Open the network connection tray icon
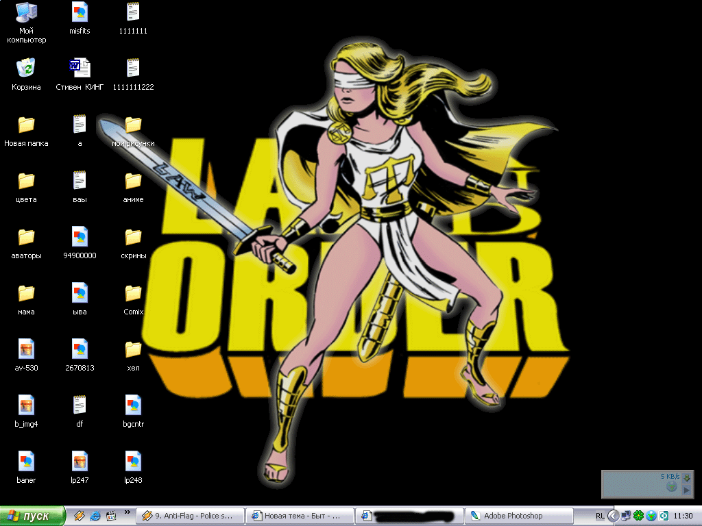The width and height of the screenshot is (702, 526). pos(626,516)
